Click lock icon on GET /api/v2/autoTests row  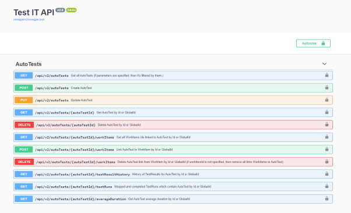(327, 75)
